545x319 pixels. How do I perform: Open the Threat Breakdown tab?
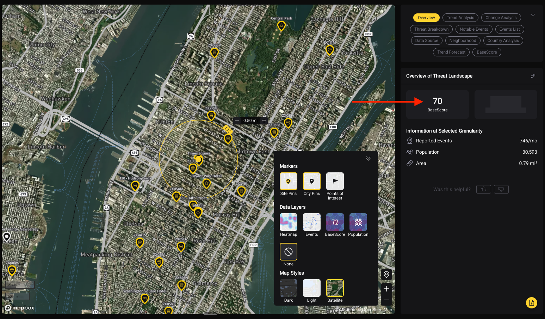(x=431, y=29)
